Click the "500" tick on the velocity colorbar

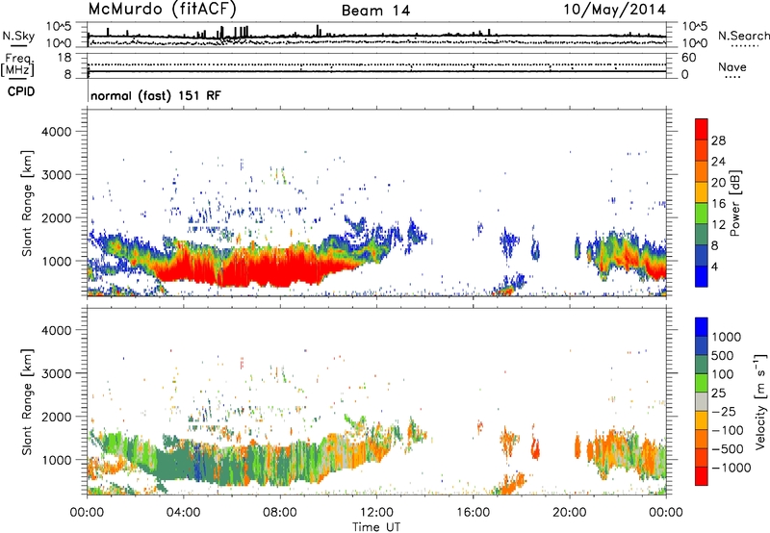(723, 355)
